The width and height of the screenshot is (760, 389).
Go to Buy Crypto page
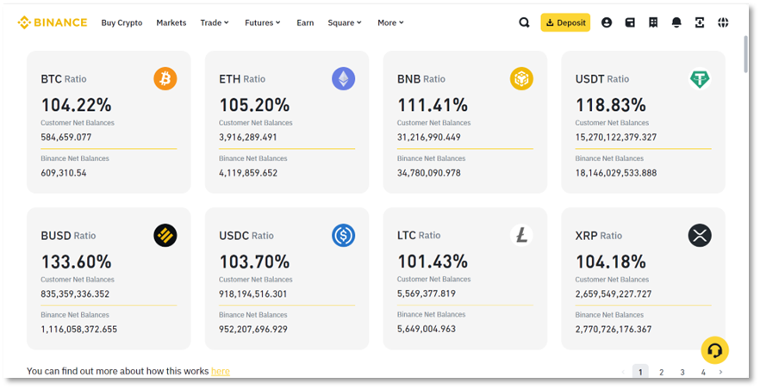pos(121,23)
